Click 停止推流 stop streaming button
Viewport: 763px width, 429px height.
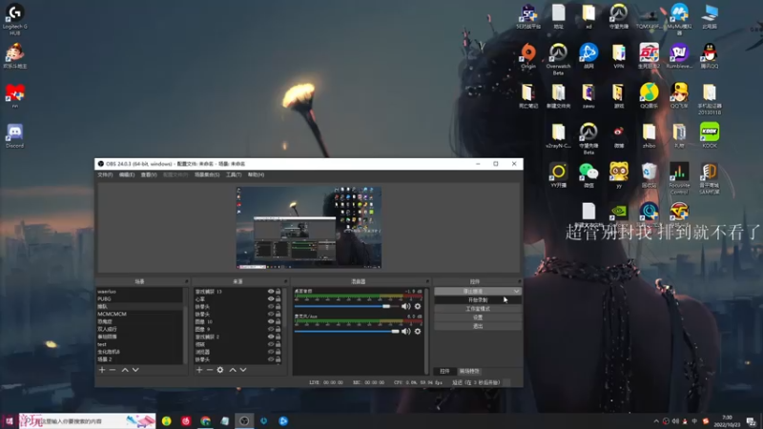click(x=473, y=292)
